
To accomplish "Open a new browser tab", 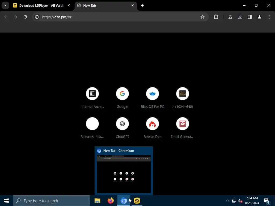I will (142, 6).
